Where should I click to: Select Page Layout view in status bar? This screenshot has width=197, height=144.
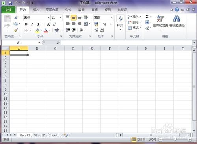(139, 140)
